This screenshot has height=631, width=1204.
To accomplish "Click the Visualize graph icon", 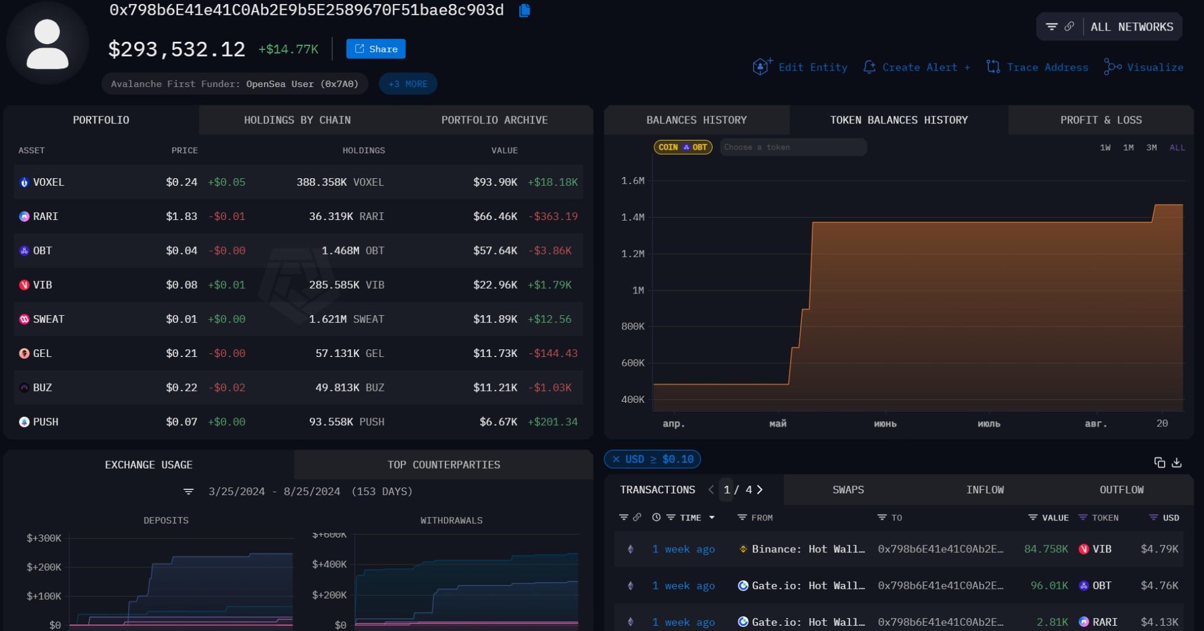I will click(x=1112, y=67).
